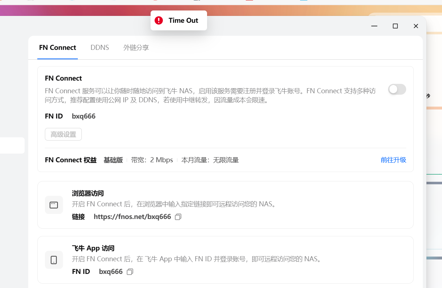Image resolution: width=442 pixels, height=288 pixels.
Task: Click the 带宽: 2 Mbps text
Action: [x=152, y=160]
